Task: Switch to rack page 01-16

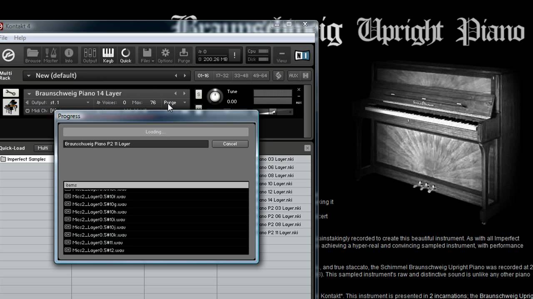Action: (x=203, y=76)
